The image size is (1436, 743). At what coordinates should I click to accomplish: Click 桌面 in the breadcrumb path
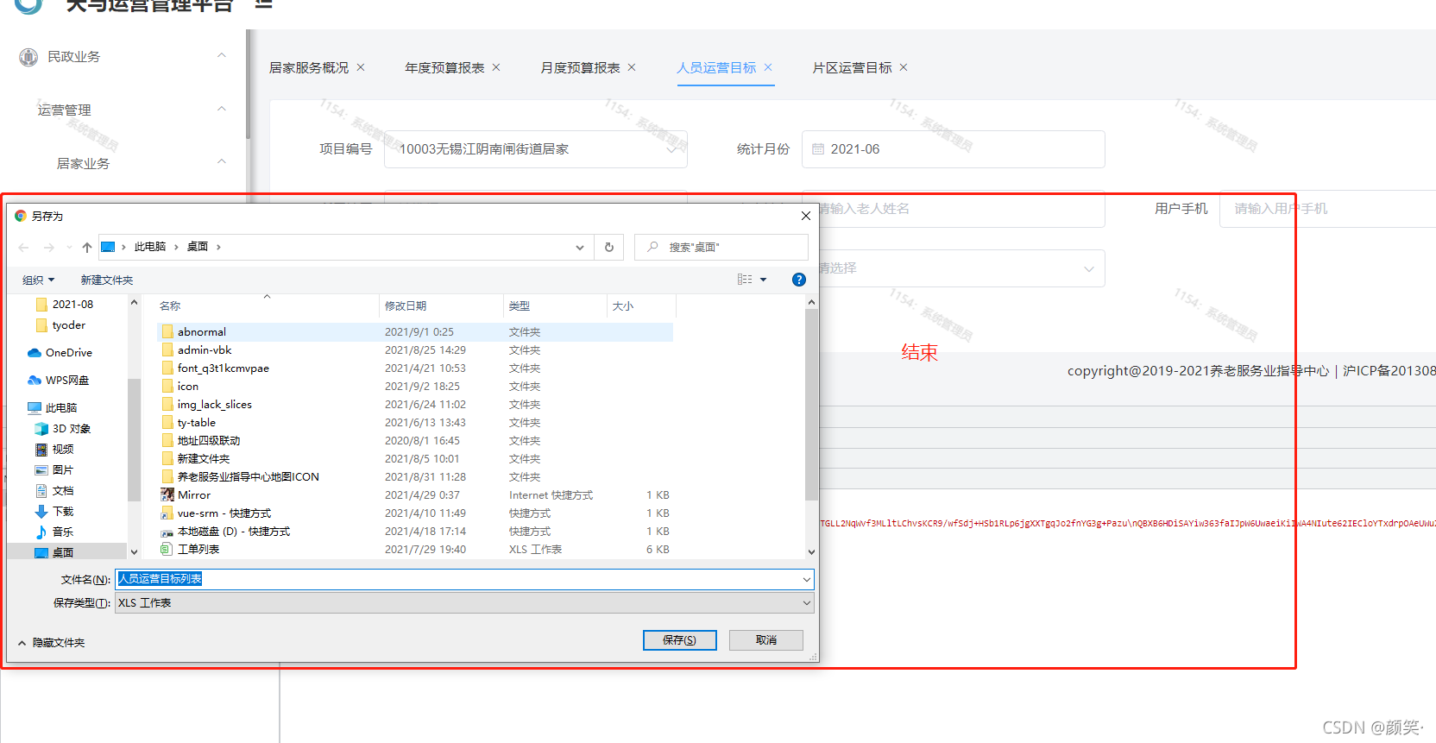[x=198, y=247]
